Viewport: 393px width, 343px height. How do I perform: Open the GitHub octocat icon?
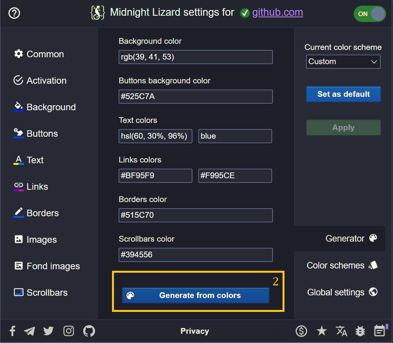tap(89, 331)
